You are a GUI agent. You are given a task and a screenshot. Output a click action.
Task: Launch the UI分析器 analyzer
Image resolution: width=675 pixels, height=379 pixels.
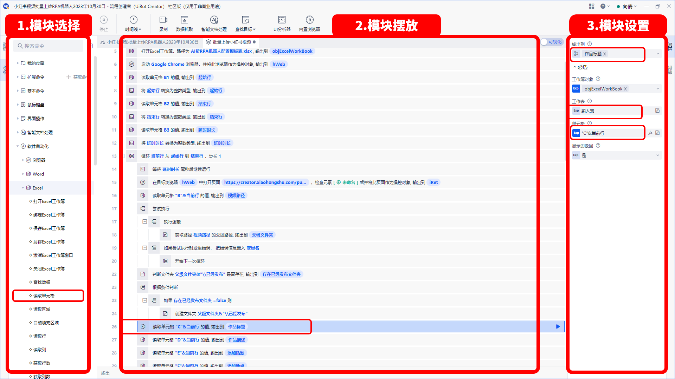tap(282, 23)
